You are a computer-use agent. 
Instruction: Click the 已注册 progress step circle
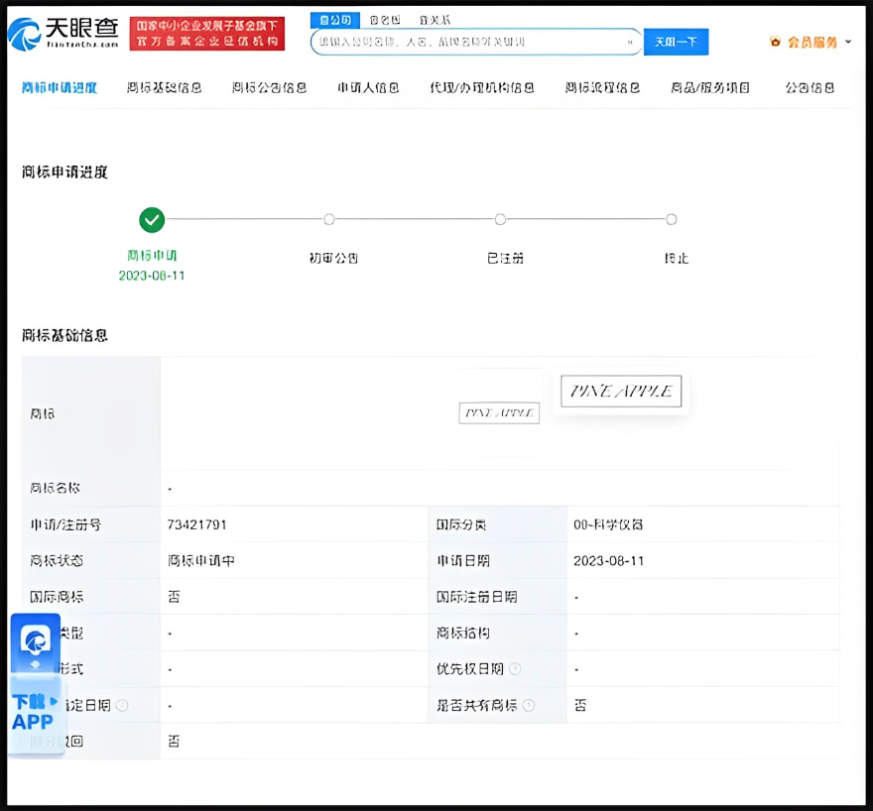click(500, 219)
